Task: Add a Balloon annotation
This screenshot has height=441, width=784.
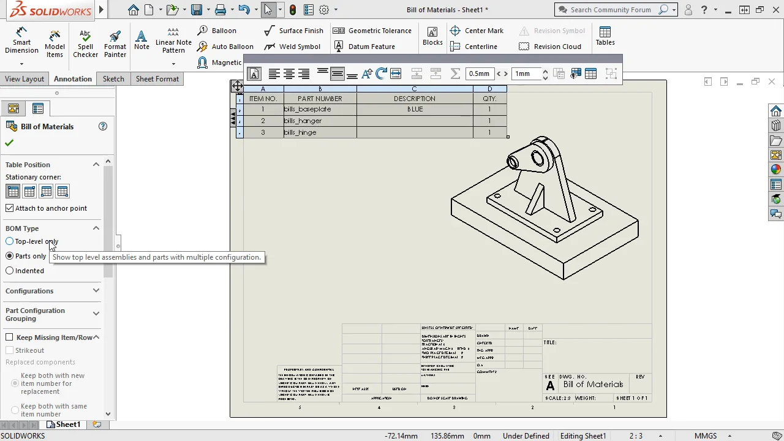Action: (217, 31)
